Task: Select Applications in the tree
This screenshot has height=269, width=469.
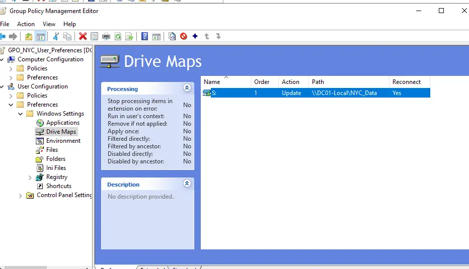Action: pos(62,123)
